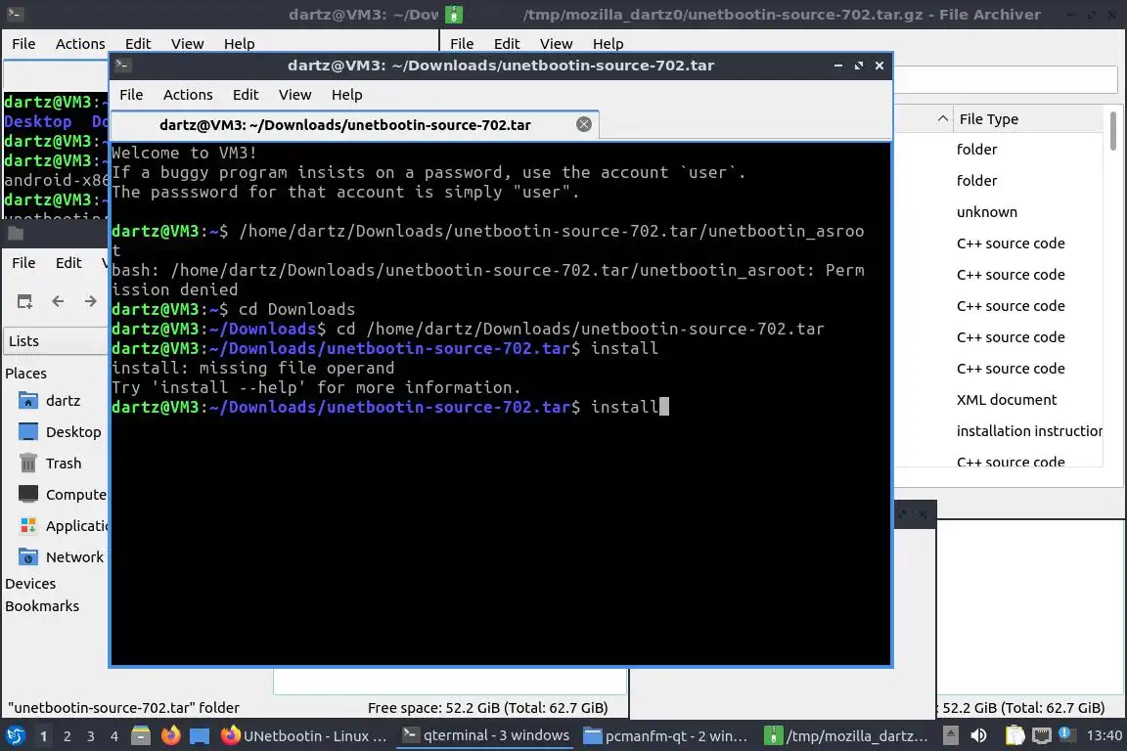Open File menu in file manager window
The image size is (1127, 751).
pos(23,263)
